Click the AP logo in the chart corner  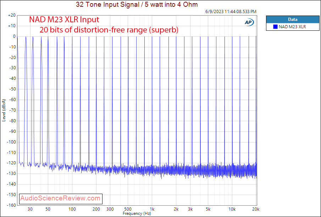[249, 22]
